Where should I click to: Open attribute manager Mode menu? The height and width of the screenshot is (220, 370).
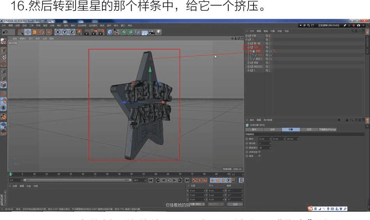pyautogui.click(x=252, y=120)
